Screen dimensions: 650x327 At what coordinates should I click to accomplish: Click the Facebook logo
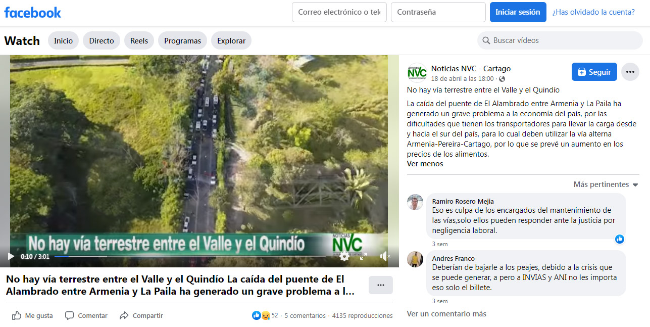point(33,13)
